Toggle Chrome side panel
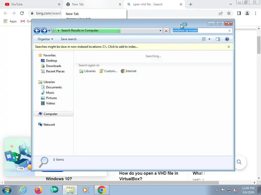 (x=239, y=13)
